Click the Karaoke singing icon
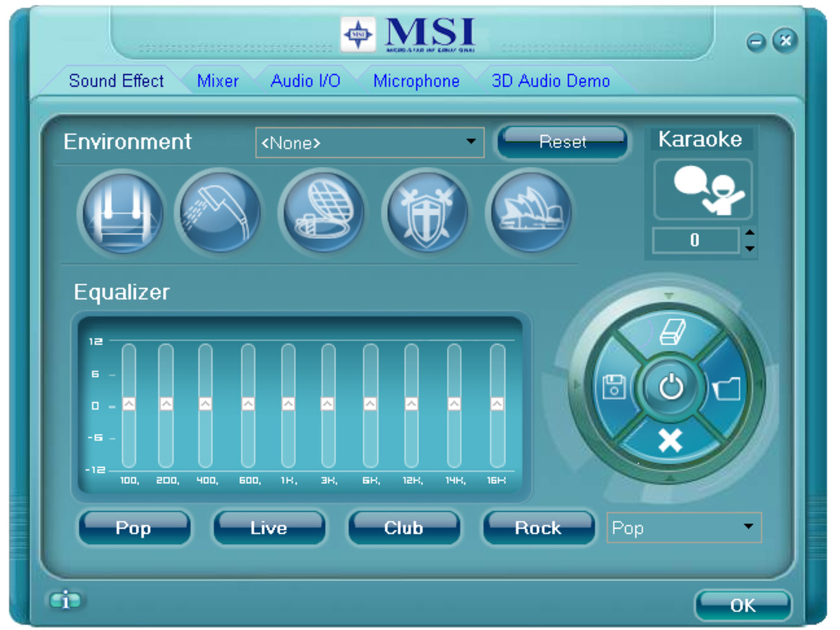840x630 pixels. pos(703,190)
